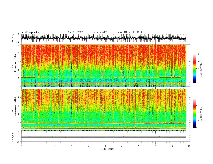Select the "start UT = 5 :50: 1" text

click(x=130, y=32)
